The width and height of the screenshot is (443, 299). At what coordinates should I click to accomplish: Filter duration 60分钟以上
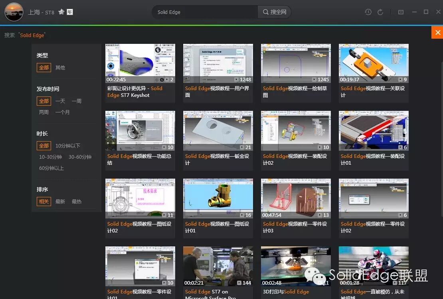(51, 168)
